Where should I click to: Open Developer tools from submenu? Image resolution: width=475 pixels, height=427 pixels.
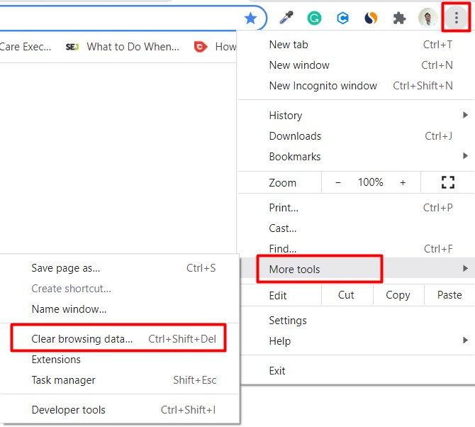click(x=120, y=410)
